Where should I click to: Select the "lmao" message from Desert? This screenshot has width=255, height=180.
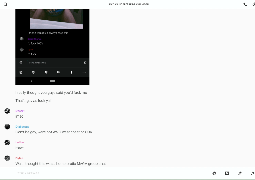coord(19,116)
